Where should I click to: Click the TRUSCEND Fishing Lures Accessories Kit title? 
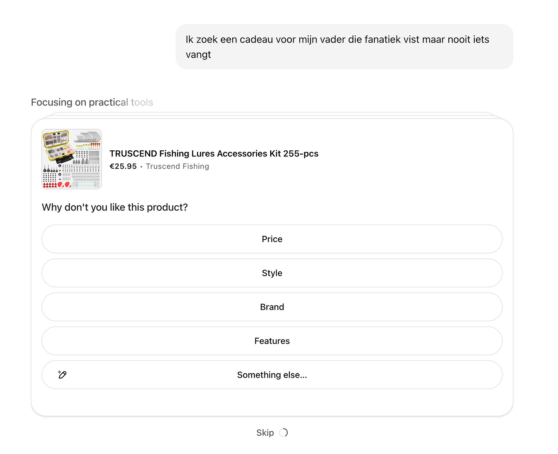(x=214, y=153)
